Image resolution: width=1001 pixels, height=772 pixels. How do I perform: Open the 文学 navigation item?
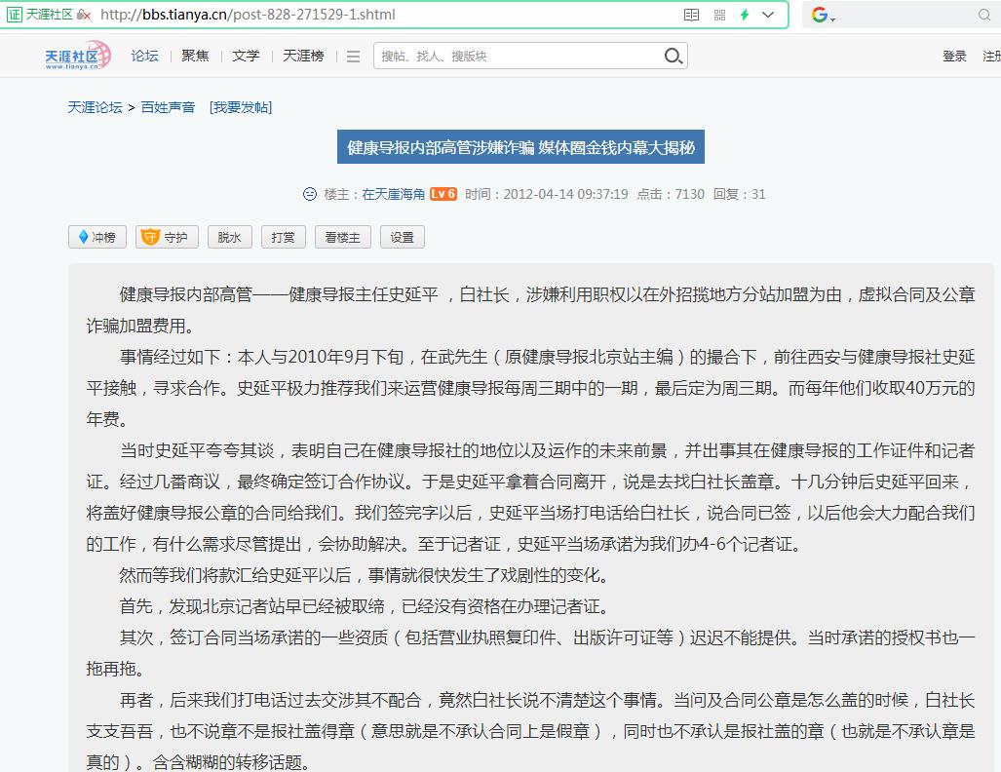[x=246, y=57]
